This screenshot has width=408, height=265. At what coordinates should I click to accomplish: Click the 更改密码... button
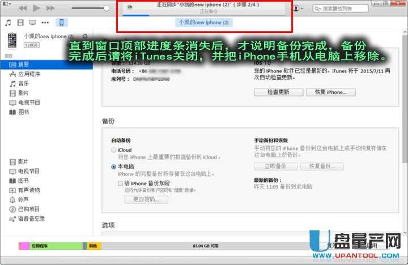click(x=146, y=199)
